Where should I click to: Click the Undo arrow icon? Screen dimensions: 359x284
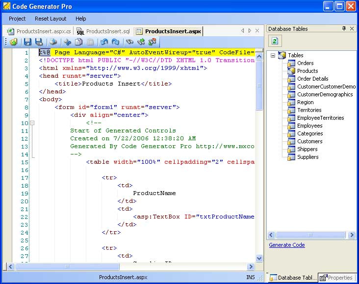coord(104,42)
